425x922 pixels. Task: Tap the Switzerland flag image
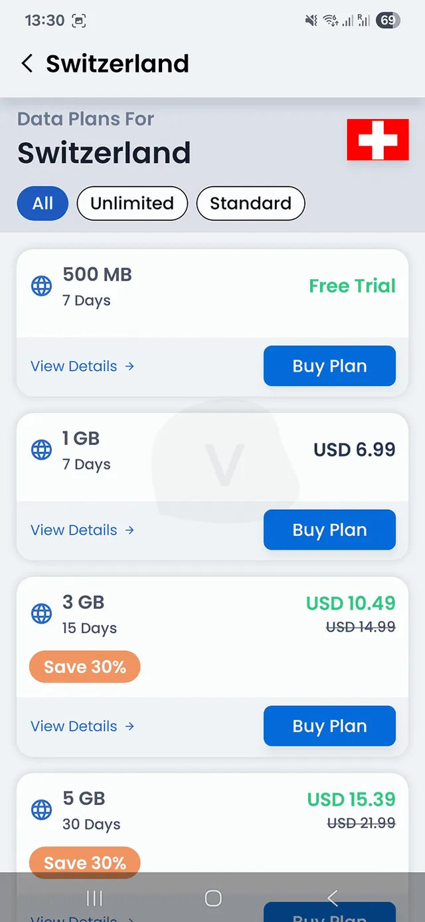[378, 140]
